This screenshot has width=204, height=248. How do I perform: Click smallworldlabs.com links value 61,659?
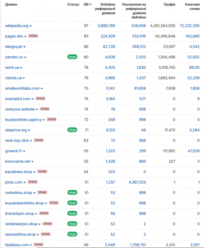pos(140,88)
